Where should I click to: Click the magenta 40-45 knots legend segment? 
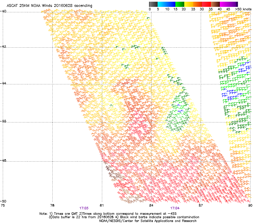(224, 4)
